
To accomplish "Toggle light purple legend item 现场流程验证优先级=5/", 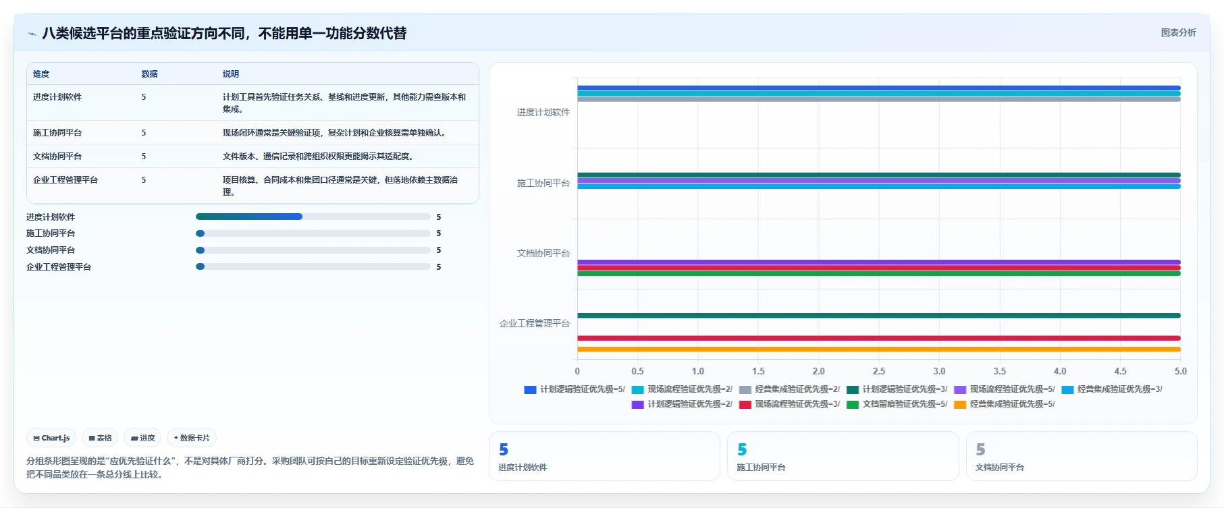I will (1004, 389).
